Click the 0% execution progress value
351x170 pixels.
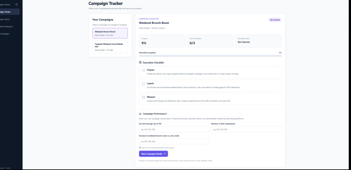point(280,53)
